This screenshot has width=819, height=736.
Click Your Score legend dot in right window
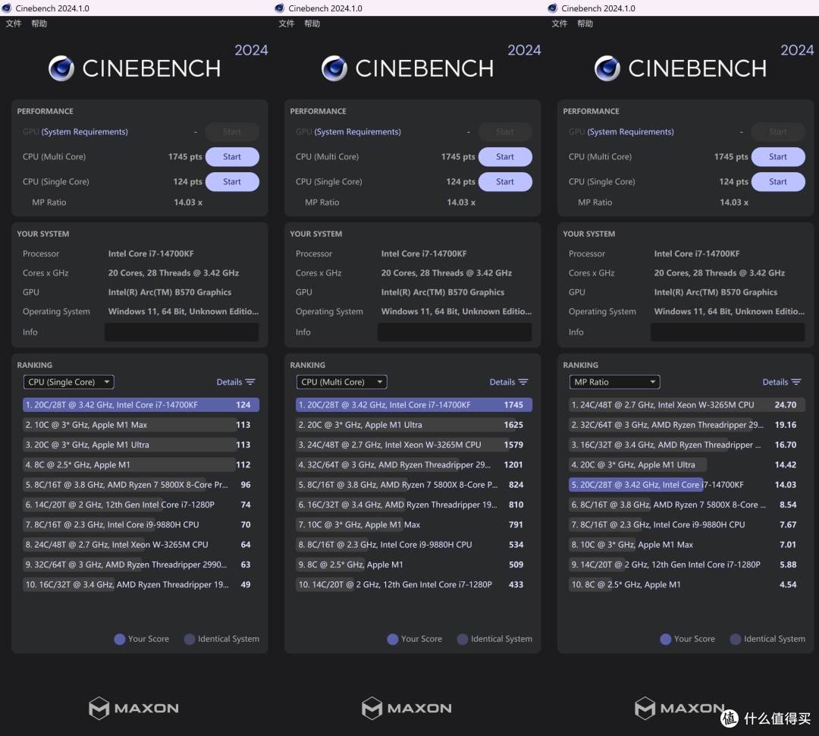666,640
